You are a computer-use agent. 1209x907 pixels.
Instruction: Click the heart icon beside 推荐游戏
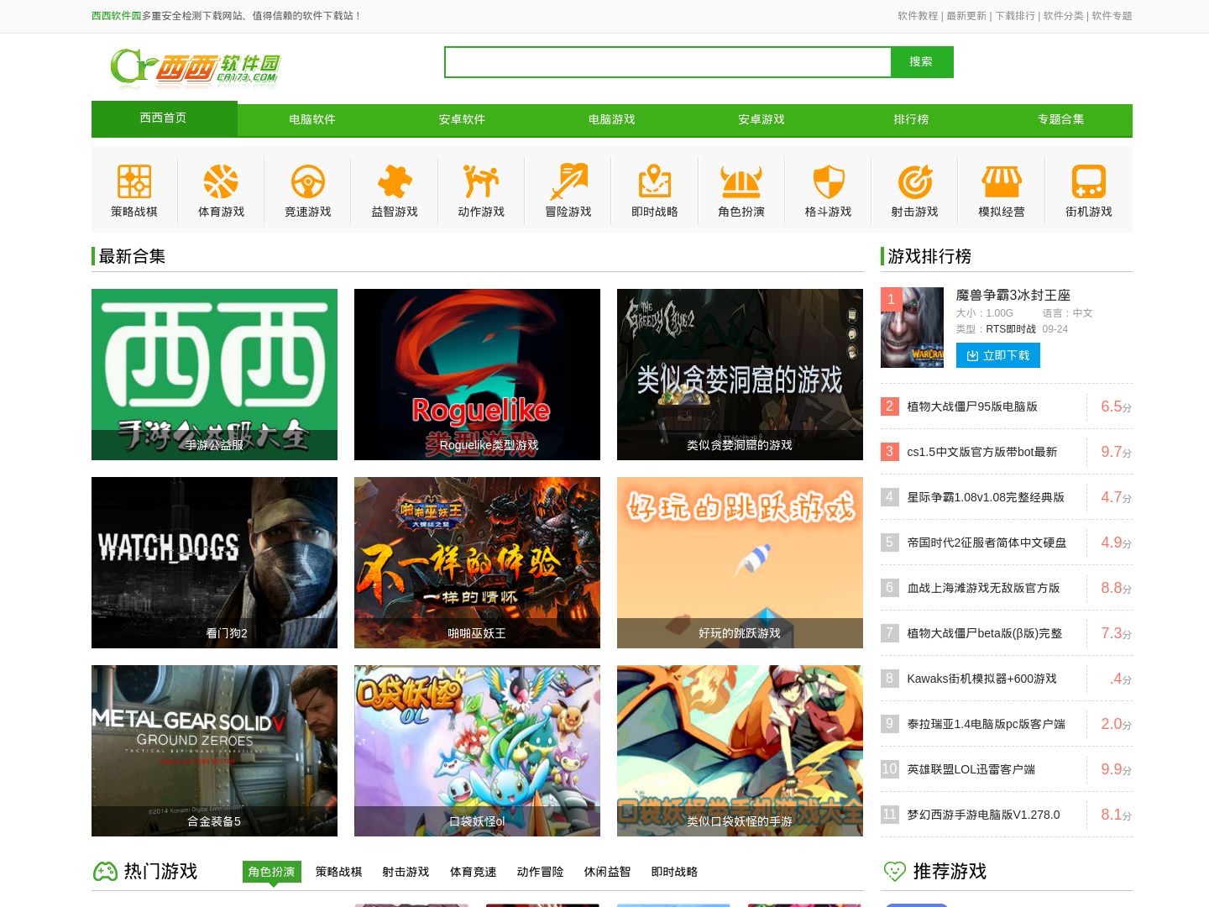tap(895, 872)
